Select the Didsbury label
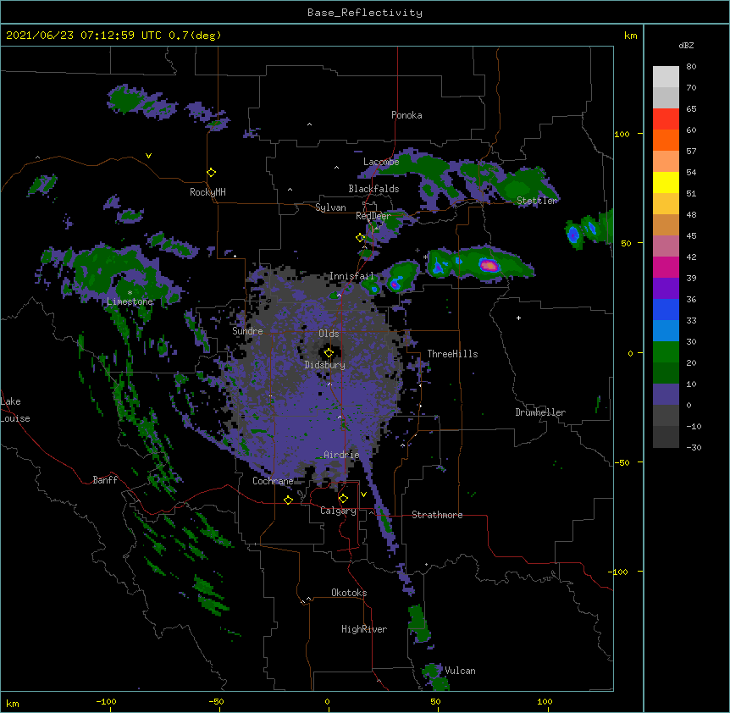 (x=325, y=365)
